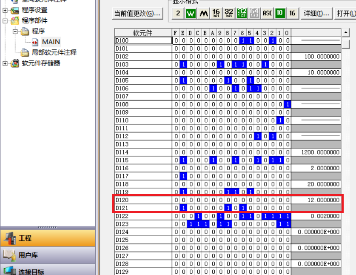Collapse the 程序部件 tree node

click(x=5, y=20)
